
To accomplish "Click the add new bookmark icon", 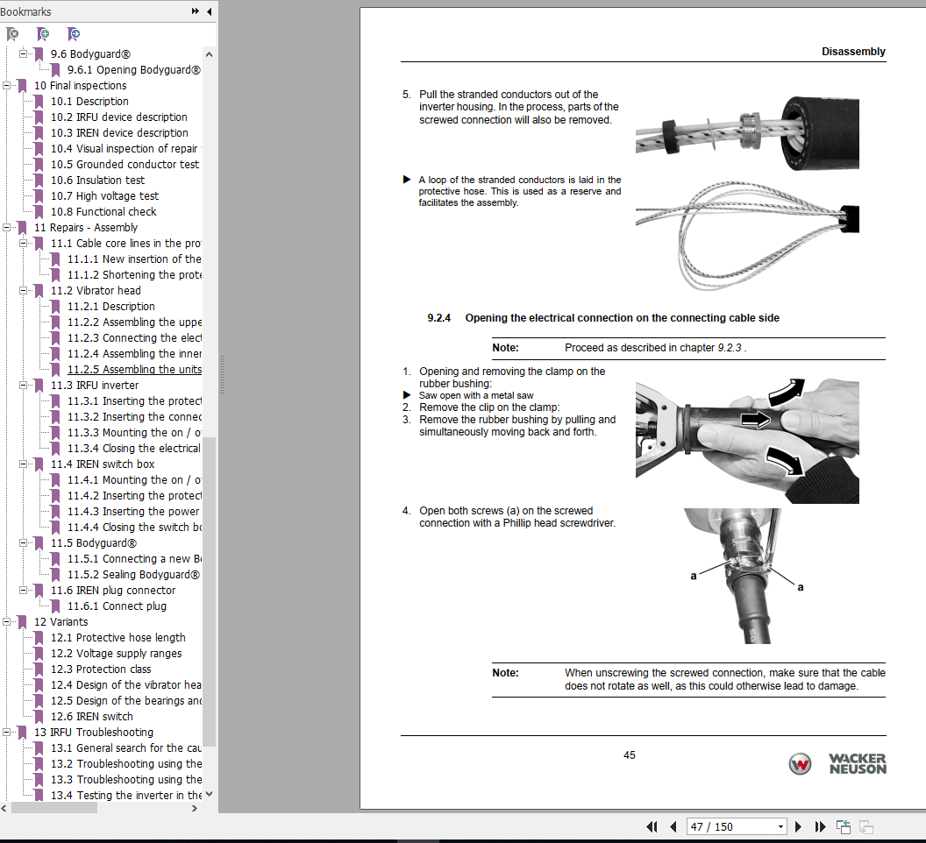I will tap(42, 34).
